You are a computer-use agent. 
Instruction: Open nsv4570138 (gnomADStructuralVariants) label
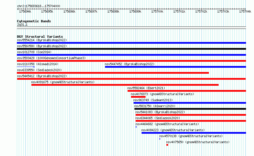coord(191,136)
